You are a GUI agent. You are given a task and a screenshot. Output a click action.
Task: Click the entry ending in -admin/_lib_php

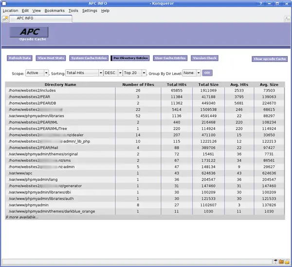click(49, 141)
